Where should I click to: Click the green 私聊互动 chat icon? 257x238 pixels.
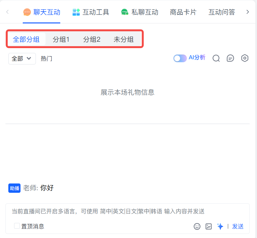(125, 12)
